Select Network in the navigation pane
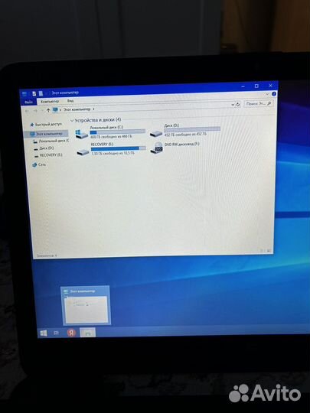The image size is (310, 413). coord(39,164)
